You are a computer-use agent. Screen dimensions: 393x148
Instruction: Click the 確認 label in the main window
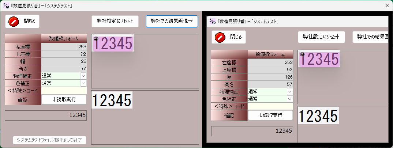(x=23, y=100)
